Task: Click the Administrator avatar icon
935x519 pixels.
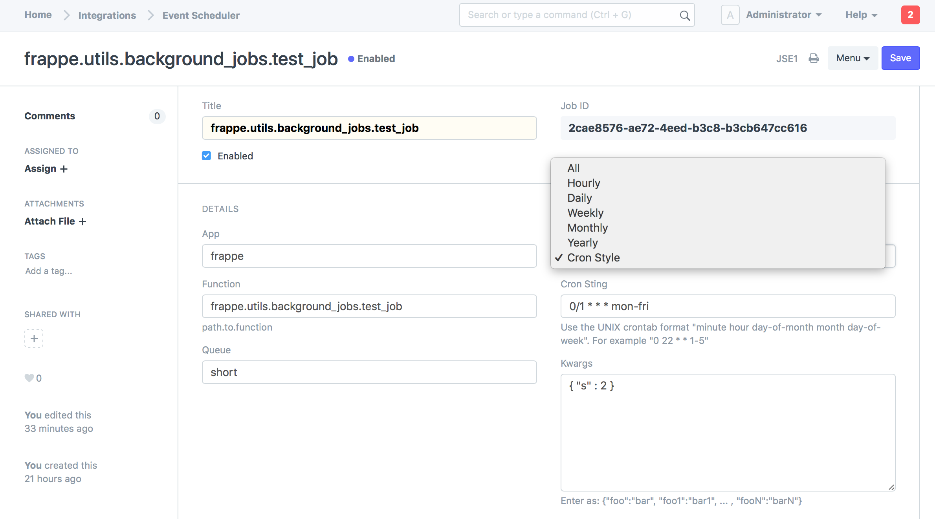Action: pyautogui.click(x=730, y=15)
